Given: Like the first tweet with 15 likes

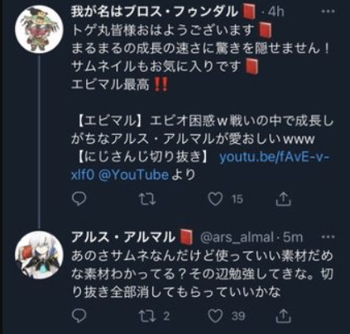Looking at the screenshot, I should 215,198.
